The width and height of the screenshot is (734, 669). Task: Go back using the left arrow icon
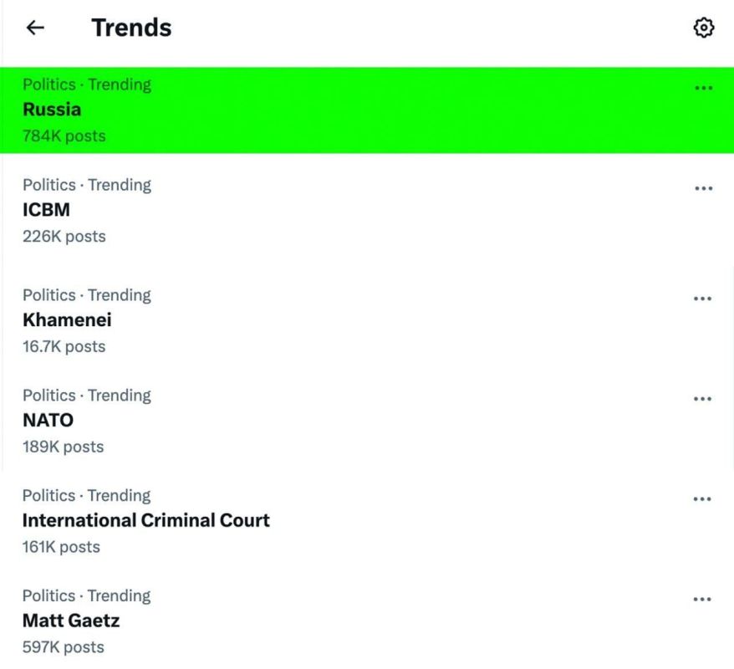[x=35, y=28]
